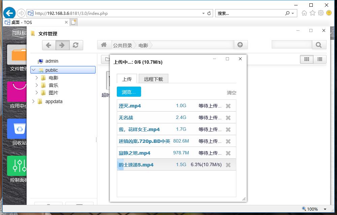The image size is (337, 215).
Task: Click the up-one-level arrow icon
Action: [x=240, y=45]
